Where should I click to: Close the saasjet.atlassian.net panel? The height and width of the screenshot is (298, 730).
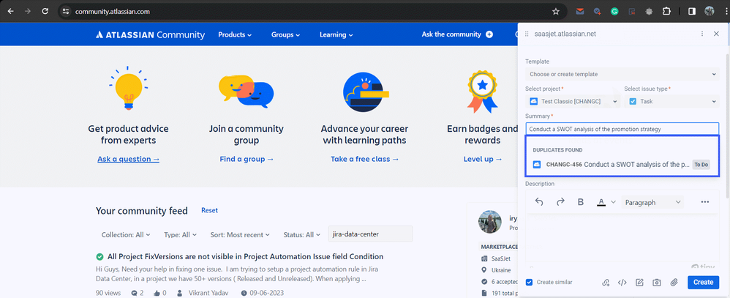click(717, 34)
